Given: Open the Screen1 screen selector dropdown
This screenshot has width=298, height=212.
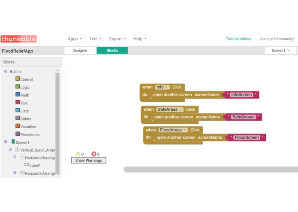Looking at the screenshot, I should (x=280, y=51).
